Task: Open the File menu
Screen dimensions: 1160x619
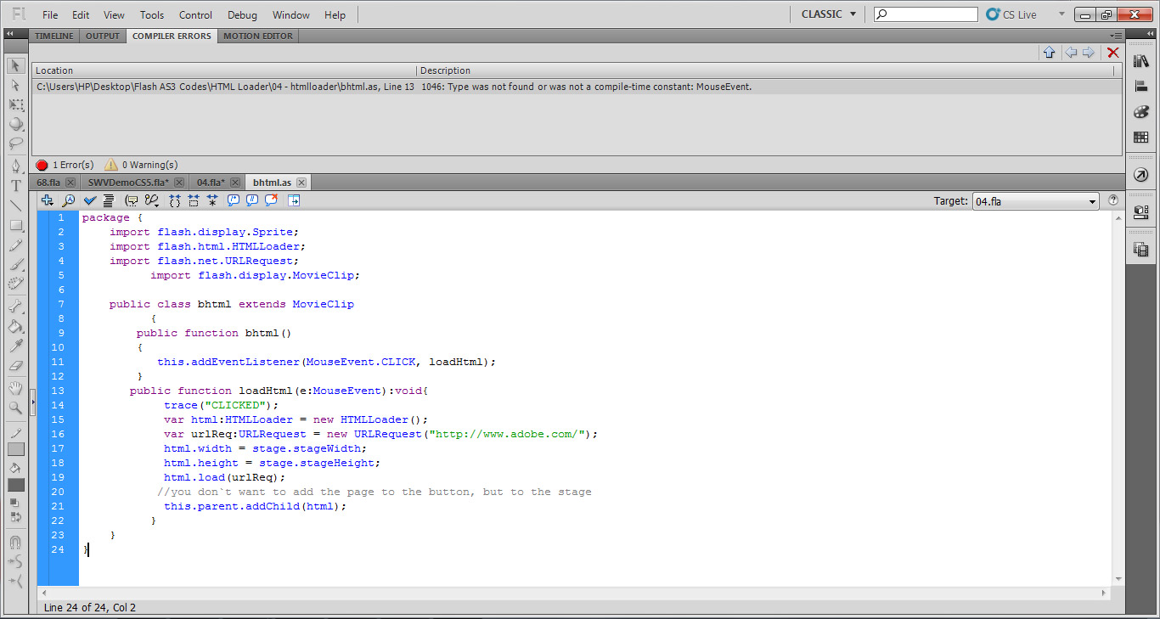Action: pyautogui.click(x=50, y=14)
